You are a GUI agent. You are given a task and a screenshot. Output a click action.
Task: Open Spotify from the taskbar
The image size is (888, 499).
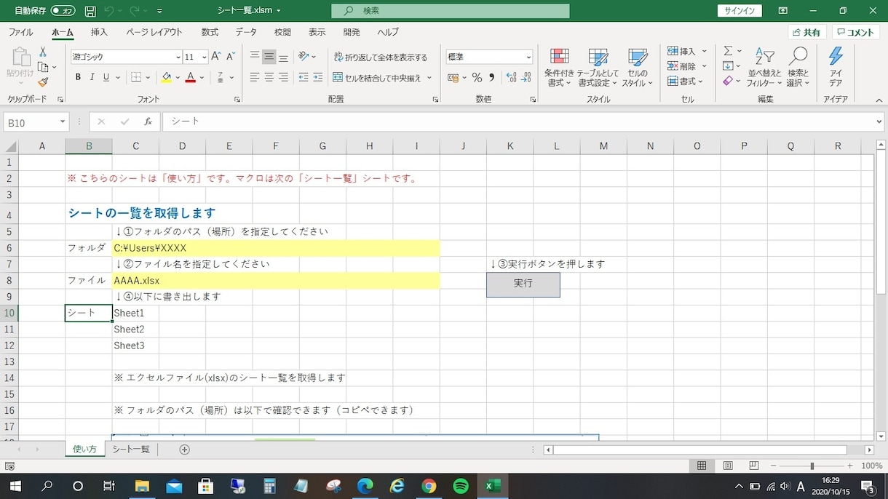click(461, 486)
